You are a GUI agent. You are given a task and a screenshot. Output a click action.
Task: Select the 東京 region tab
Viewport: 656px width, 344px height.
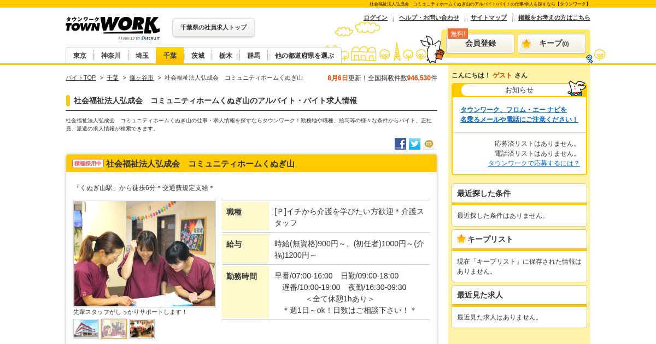tap(80, 56)
